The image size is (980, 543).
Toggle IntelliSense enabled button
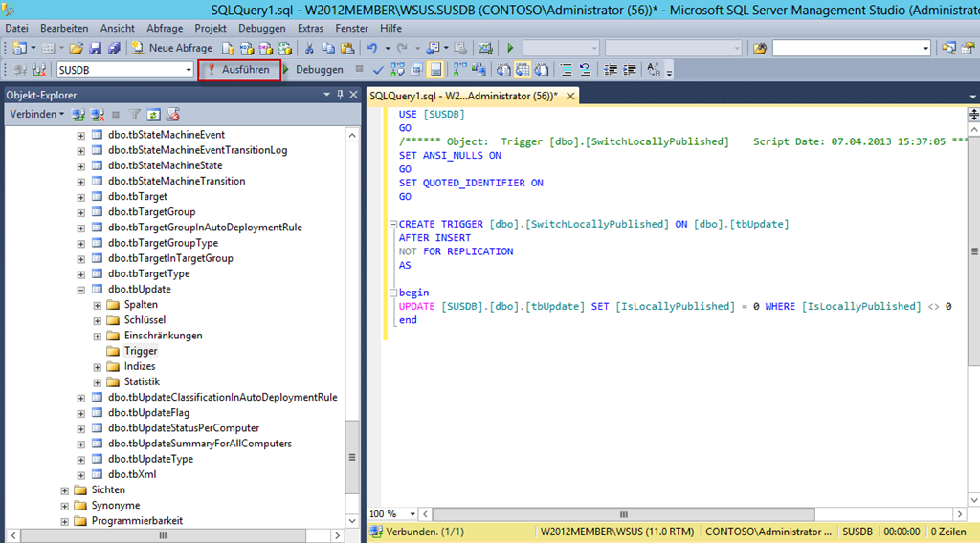tap(435, 70)
